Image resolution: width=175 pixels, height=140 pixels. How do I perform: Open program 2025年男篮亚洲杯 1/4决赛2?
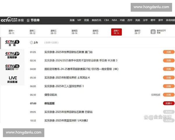coord(66,120)
